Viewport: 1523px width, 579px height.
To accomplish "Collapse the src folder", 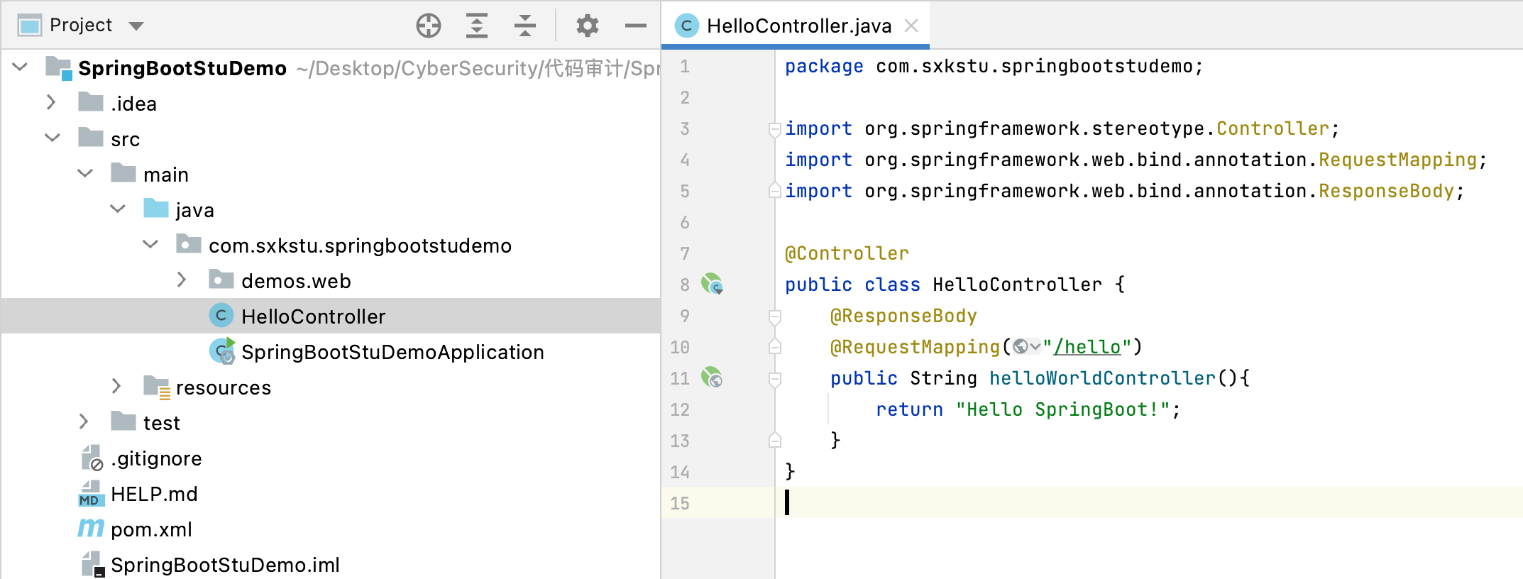I will click(x=52, y=138).
